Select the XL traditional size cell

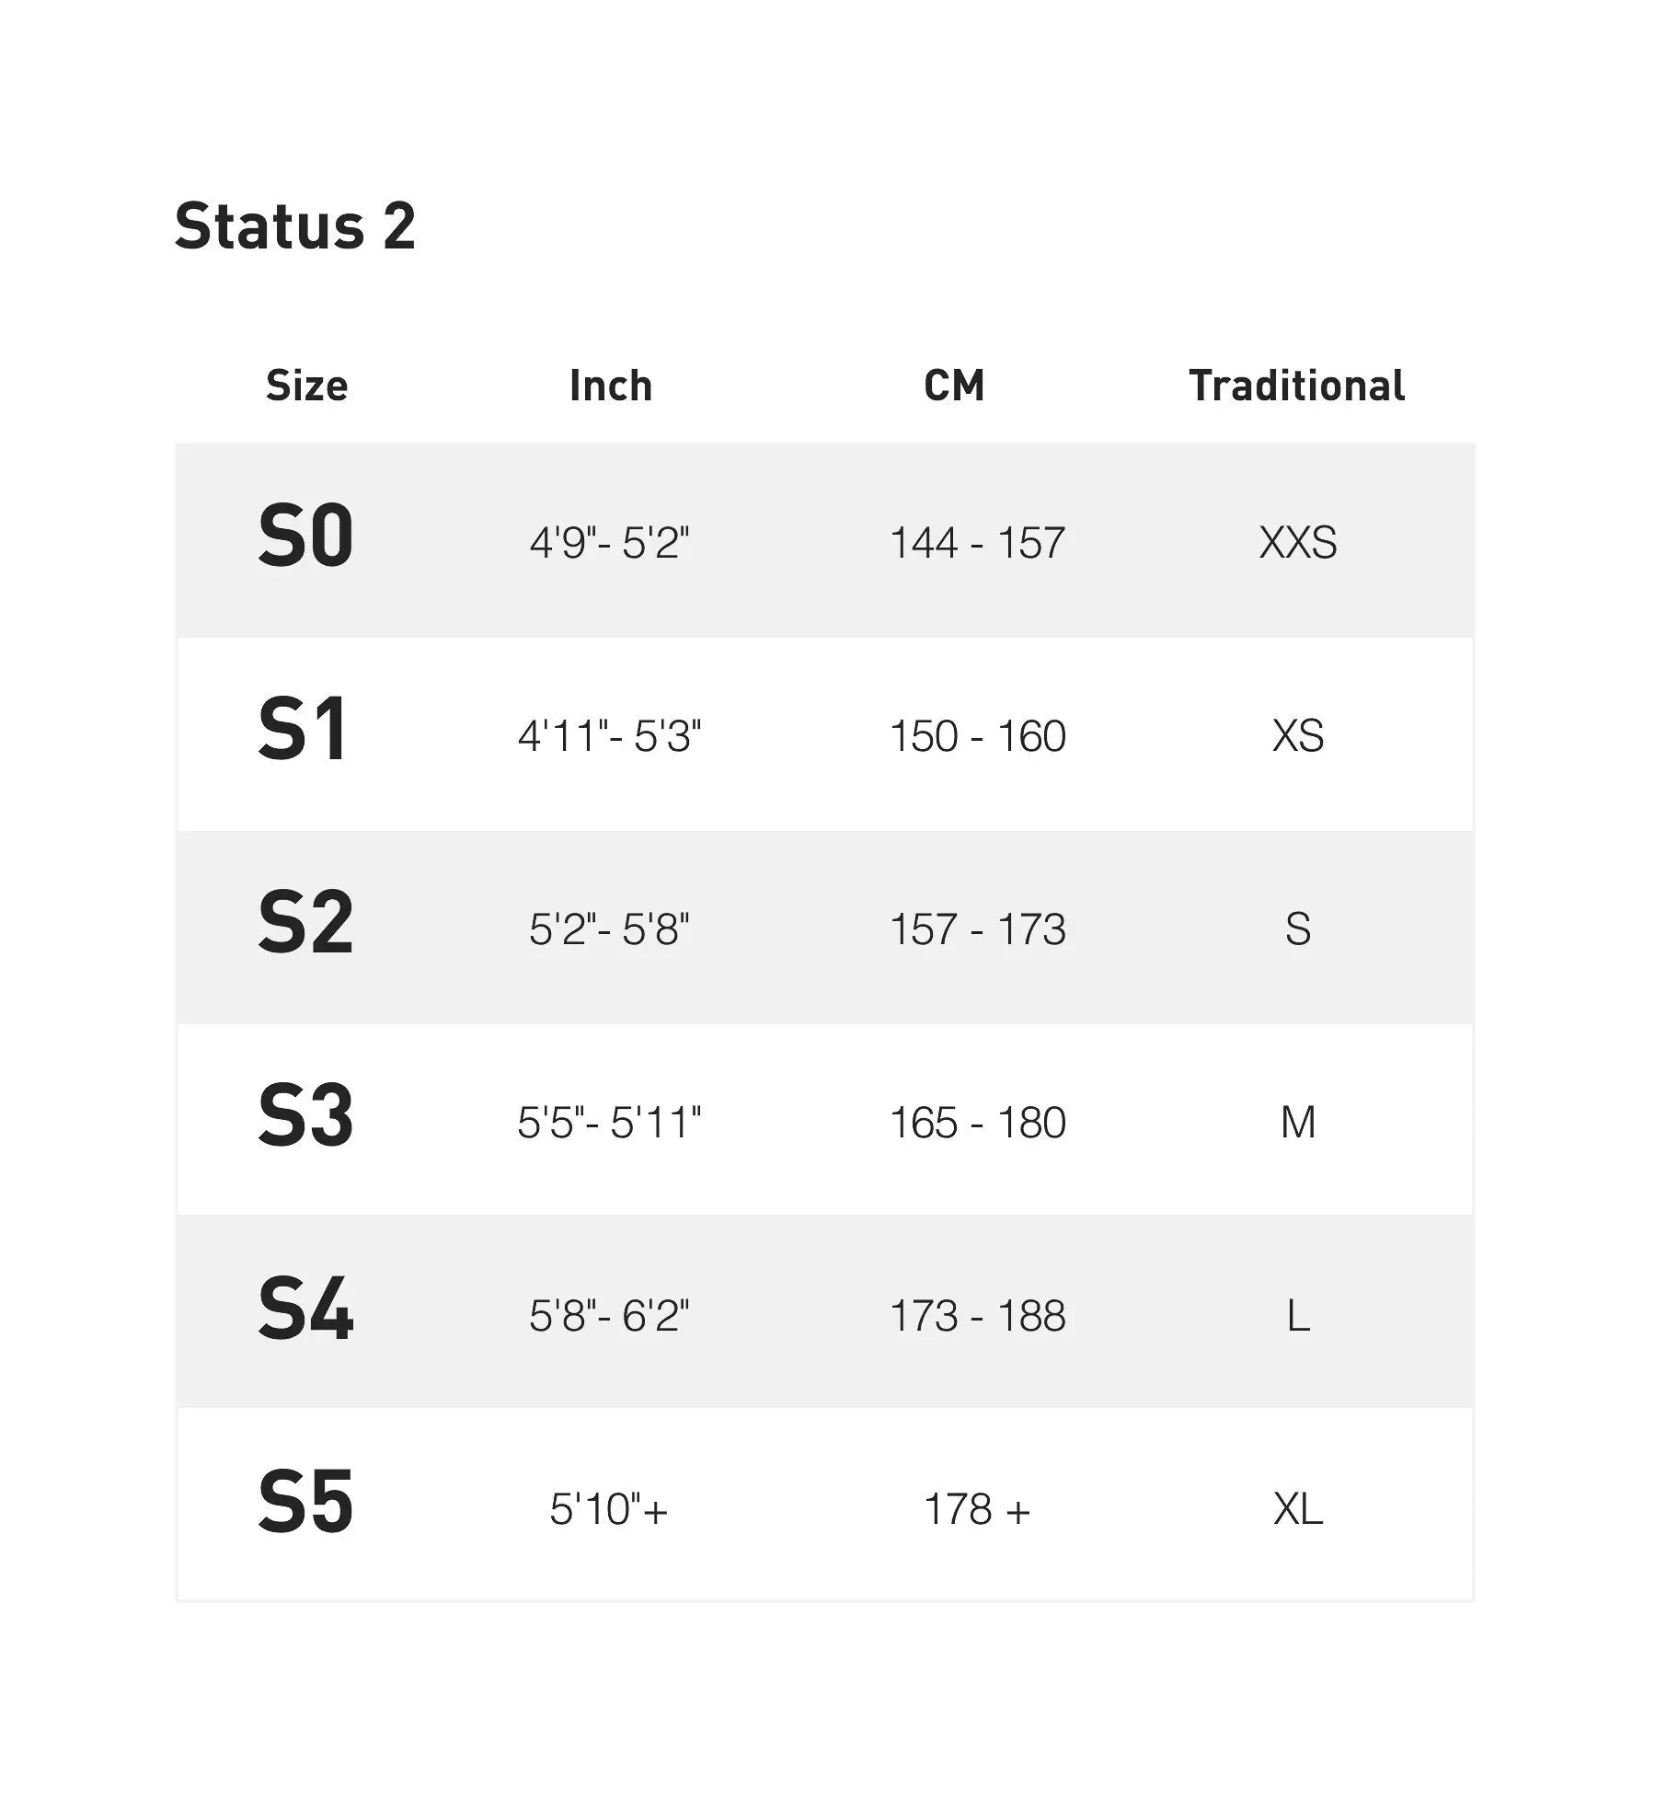1297,1509
